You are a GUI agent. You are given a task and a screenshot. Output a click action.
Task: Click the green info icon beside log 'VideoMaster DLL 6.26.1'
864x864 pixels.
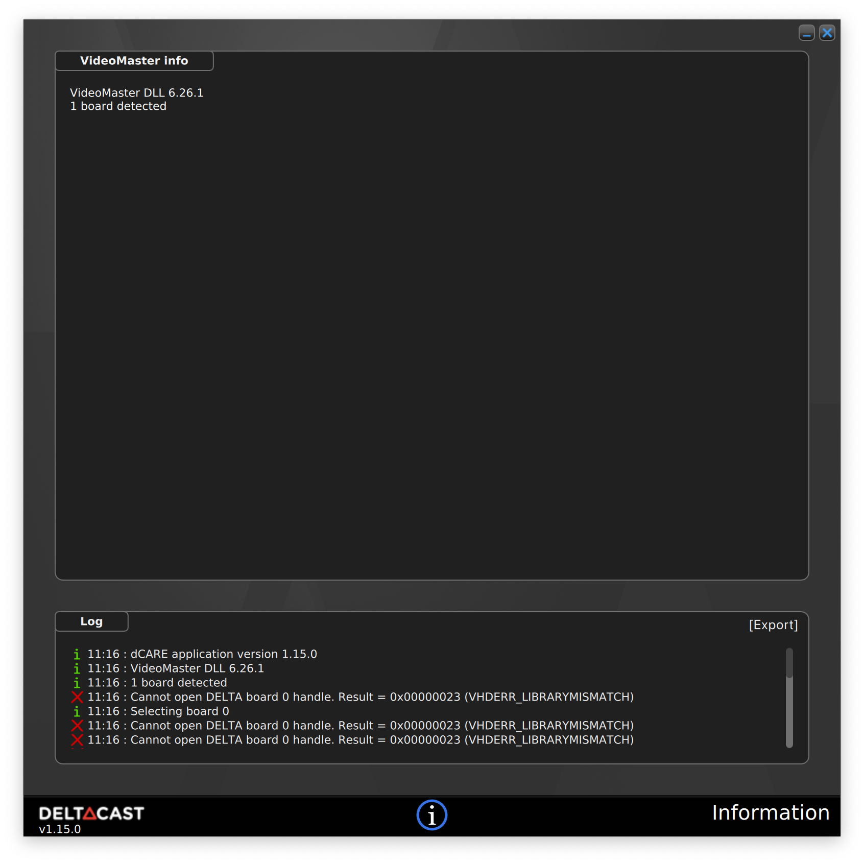point(77,668)
